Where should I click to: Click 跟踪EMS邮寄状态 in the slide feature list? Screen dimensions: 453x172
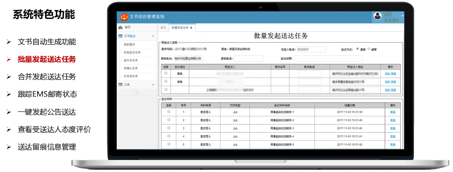pyautogui.click(x=48, y=94)
